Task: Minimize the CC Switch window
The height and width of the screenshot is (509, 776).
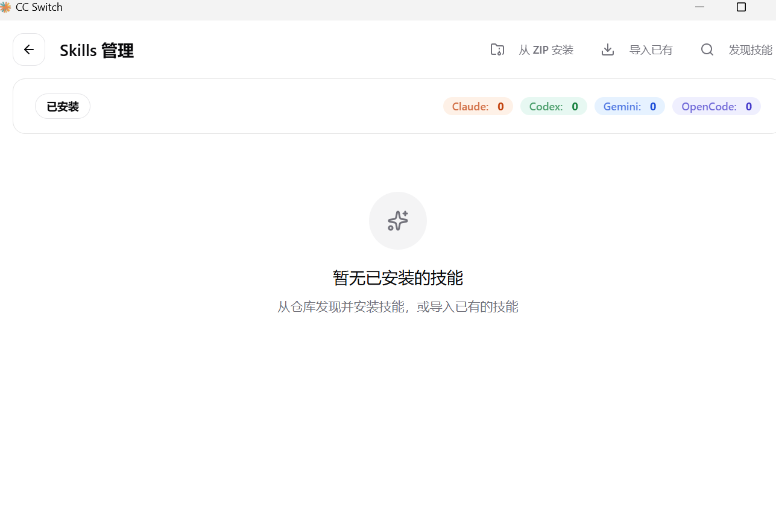Action: pos(700,7)
